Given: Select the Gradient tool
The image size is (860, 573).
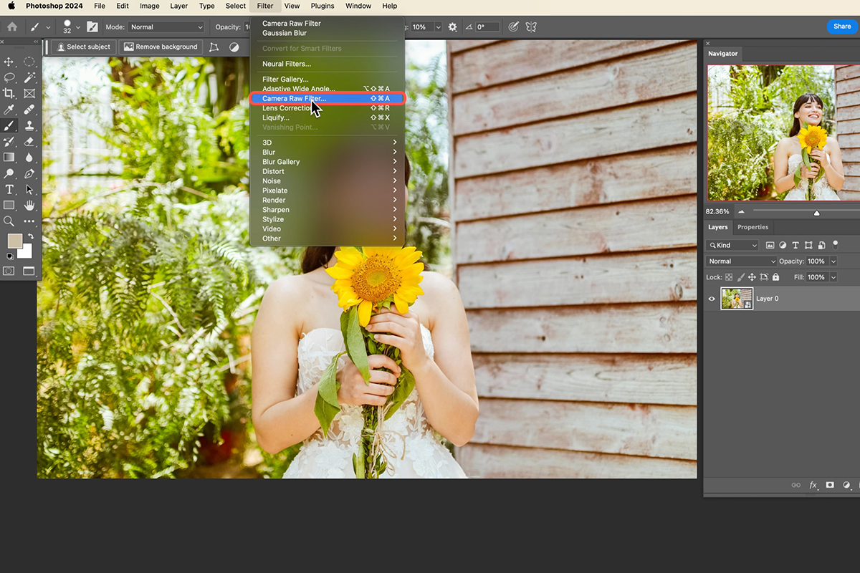Looking at the screenshot, I should pyautogui.click(x=9, y=157).
